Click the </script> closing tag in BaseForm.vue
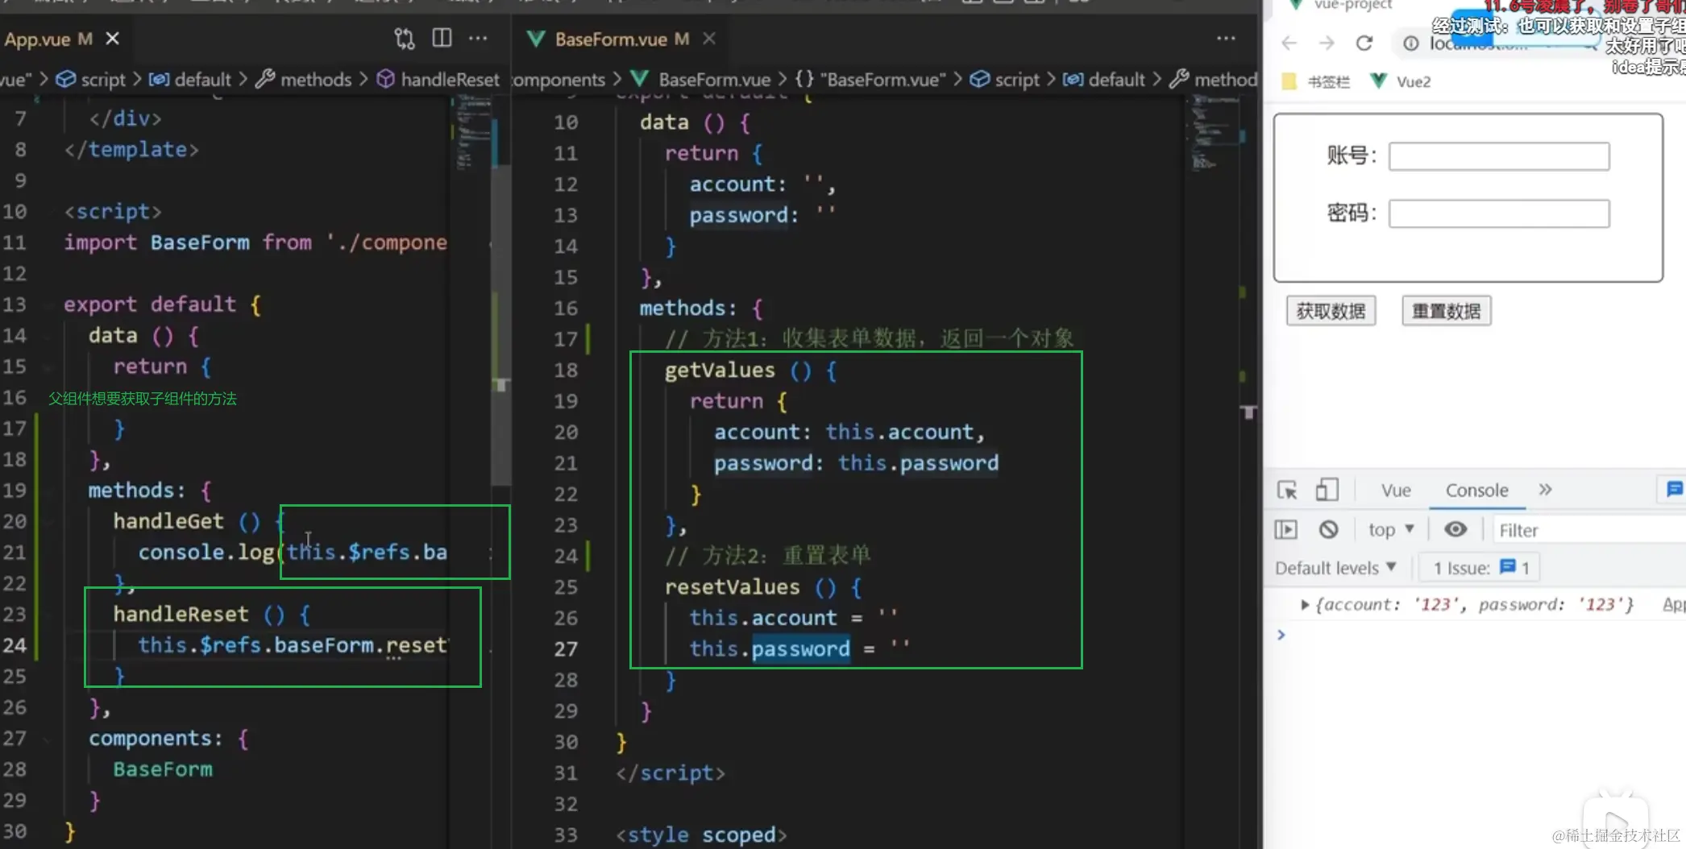Image resolution: width=1686 pixels, height=849 pixels. (x=671, y=773)
